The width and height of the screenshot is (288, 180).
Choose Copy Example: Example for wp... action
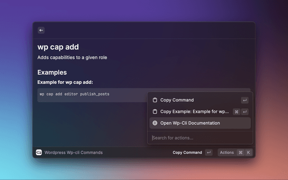[194, 112]
